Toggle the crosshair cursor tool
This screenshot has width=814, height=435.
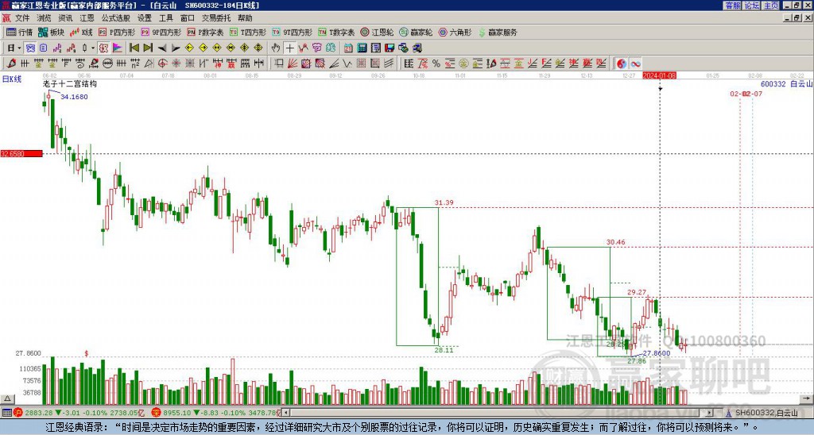[x=289, y=48]
